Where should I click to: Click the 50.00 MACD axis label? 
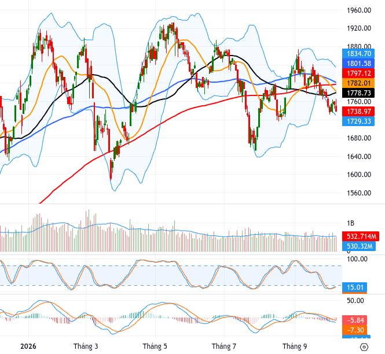(355, 301)
